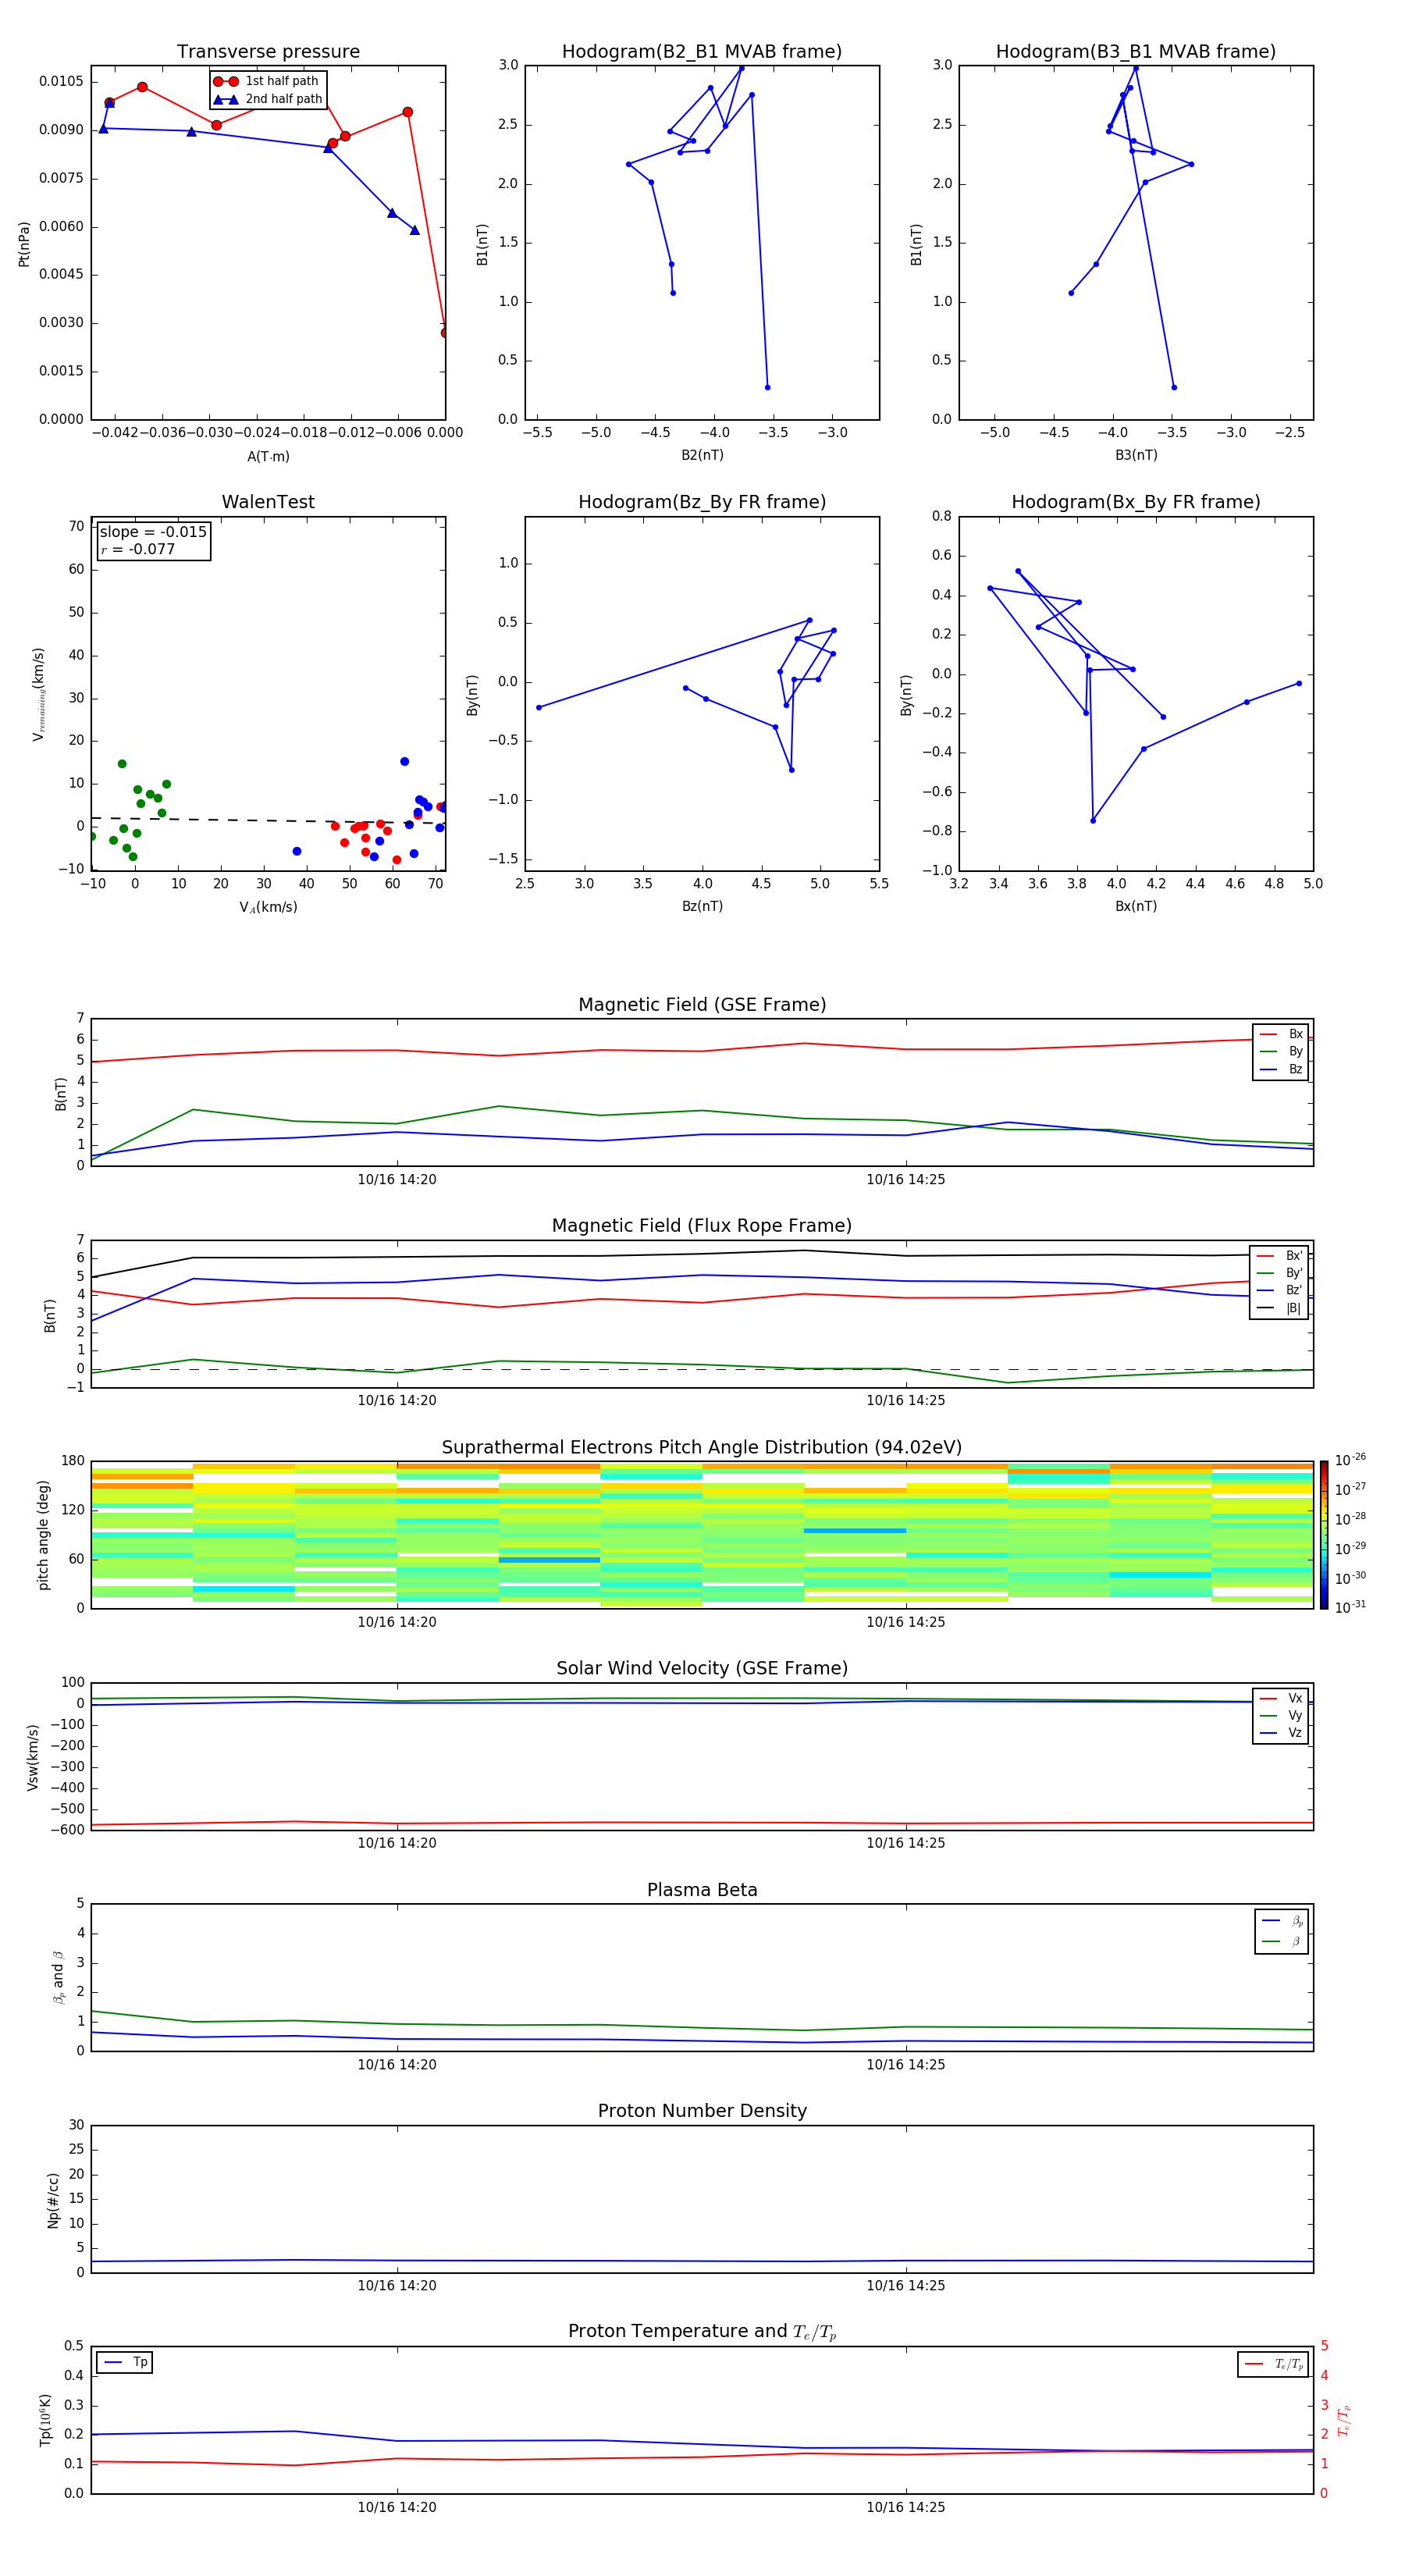Click the "A(T·m)" x-axis label
Screen dimensions: 1405x2576
point(268,457)
